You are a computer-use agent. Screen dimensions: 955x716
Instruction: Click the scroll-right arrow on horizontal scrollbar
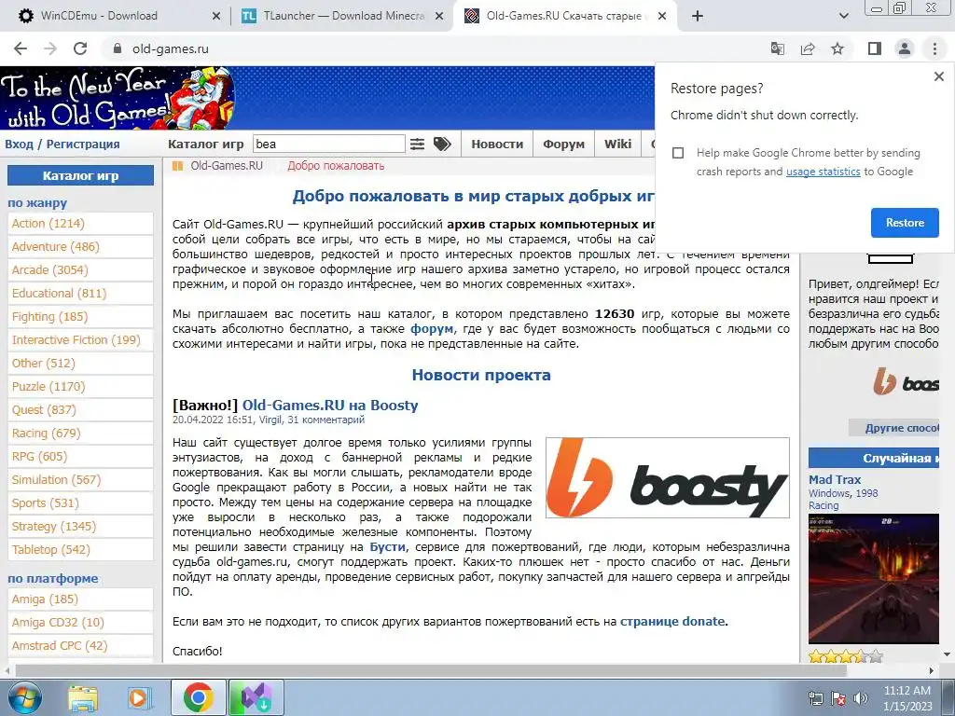pos(931,670)
